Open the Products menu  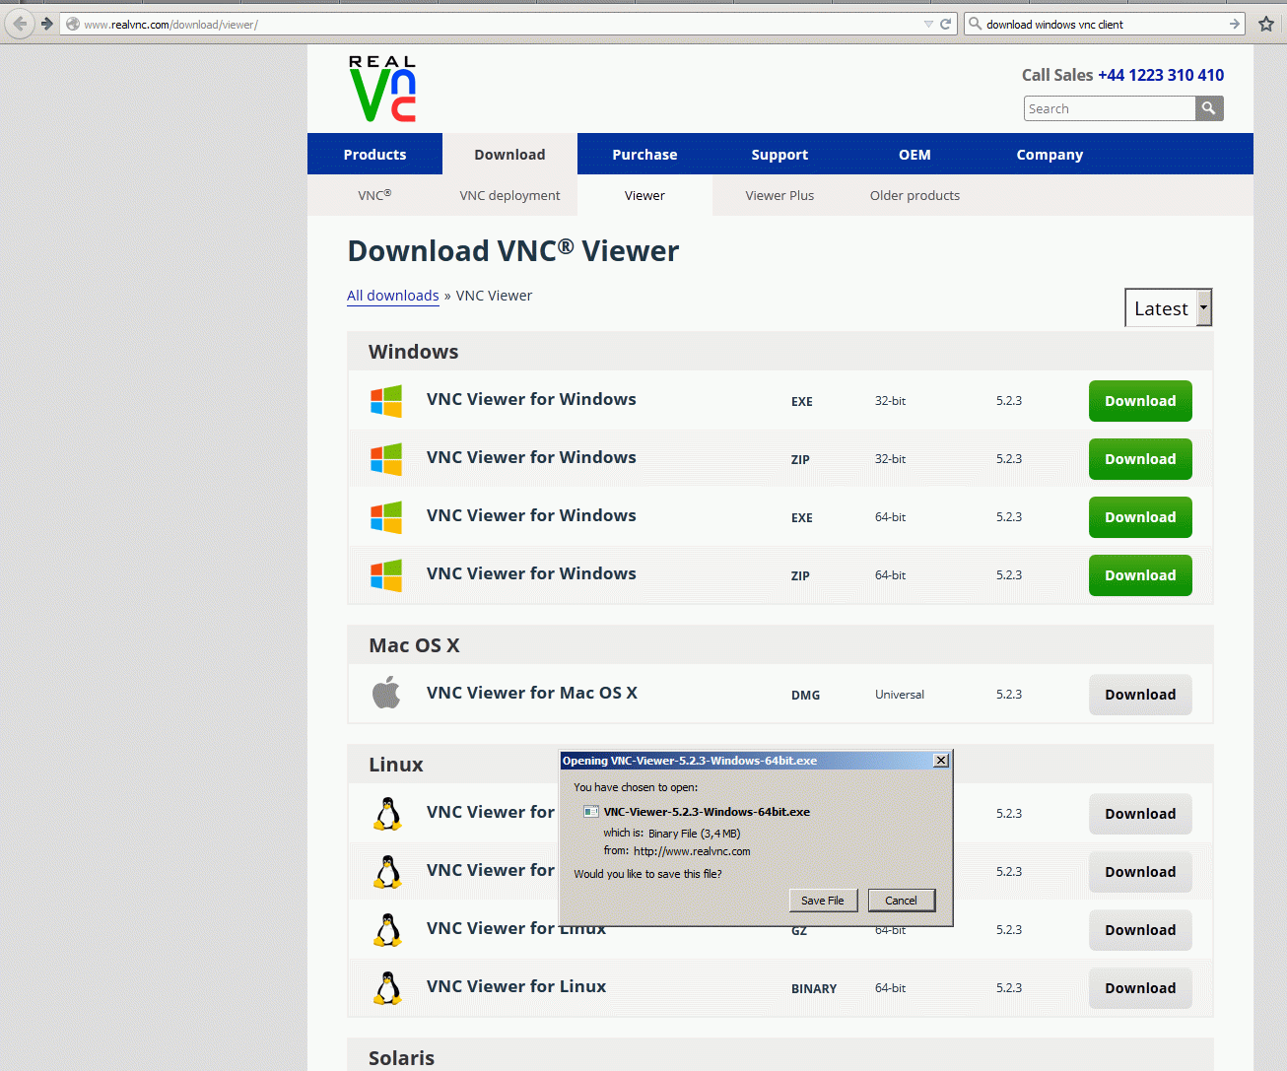374,155
